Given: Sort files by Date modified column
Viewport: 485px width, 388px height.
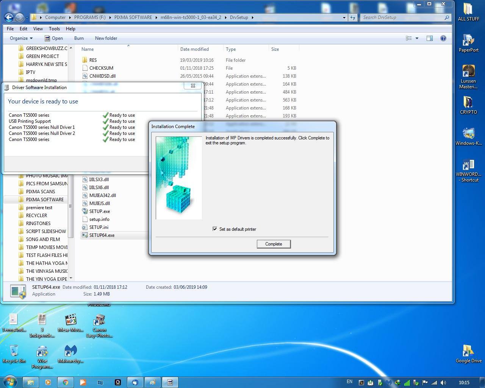Looking at the screenshot, I should coord(194,49).
